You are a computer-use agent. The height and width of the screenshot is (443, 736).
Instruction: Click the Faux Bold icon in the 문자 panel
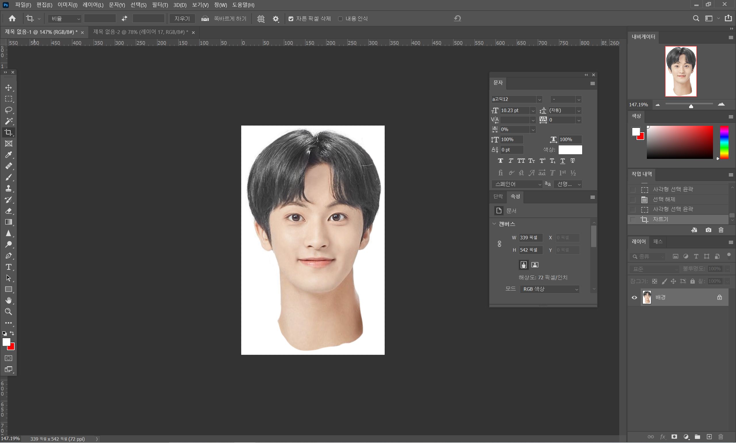point(500,161)
